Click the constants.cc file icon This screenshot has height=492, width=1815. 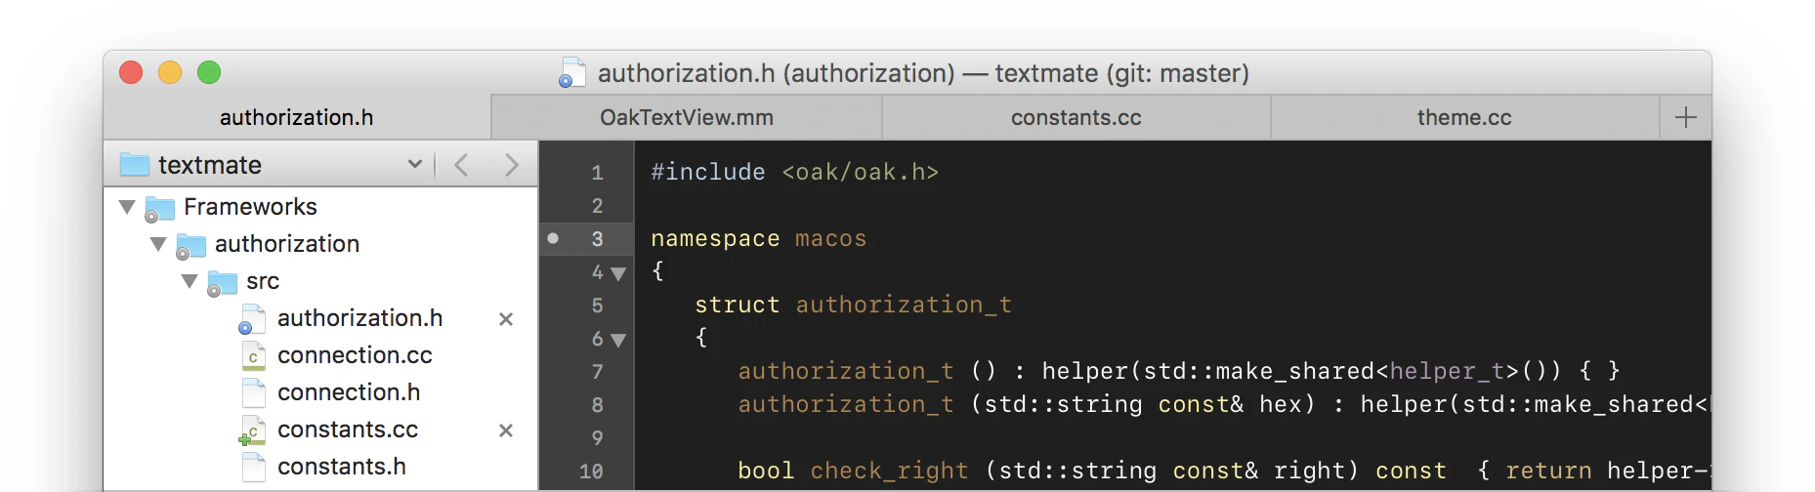pos(252,430)
